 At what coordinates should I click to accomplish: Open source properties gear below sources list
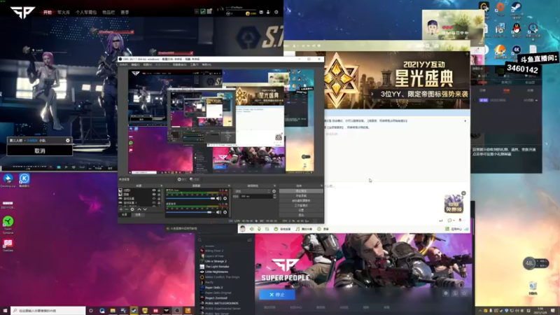[x=132, y=209]
